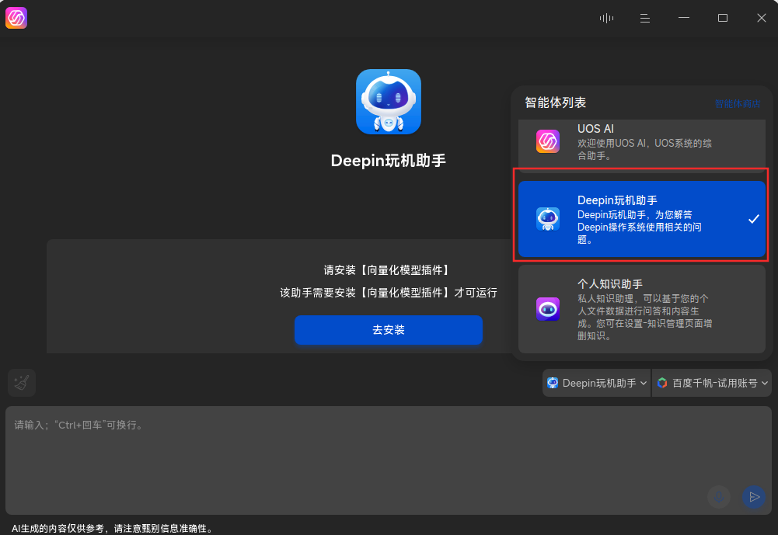This screenshot has width=778, height=535.
Task: Open the Deepin玩机助手 agent dropdown
Action: [595, 382]
